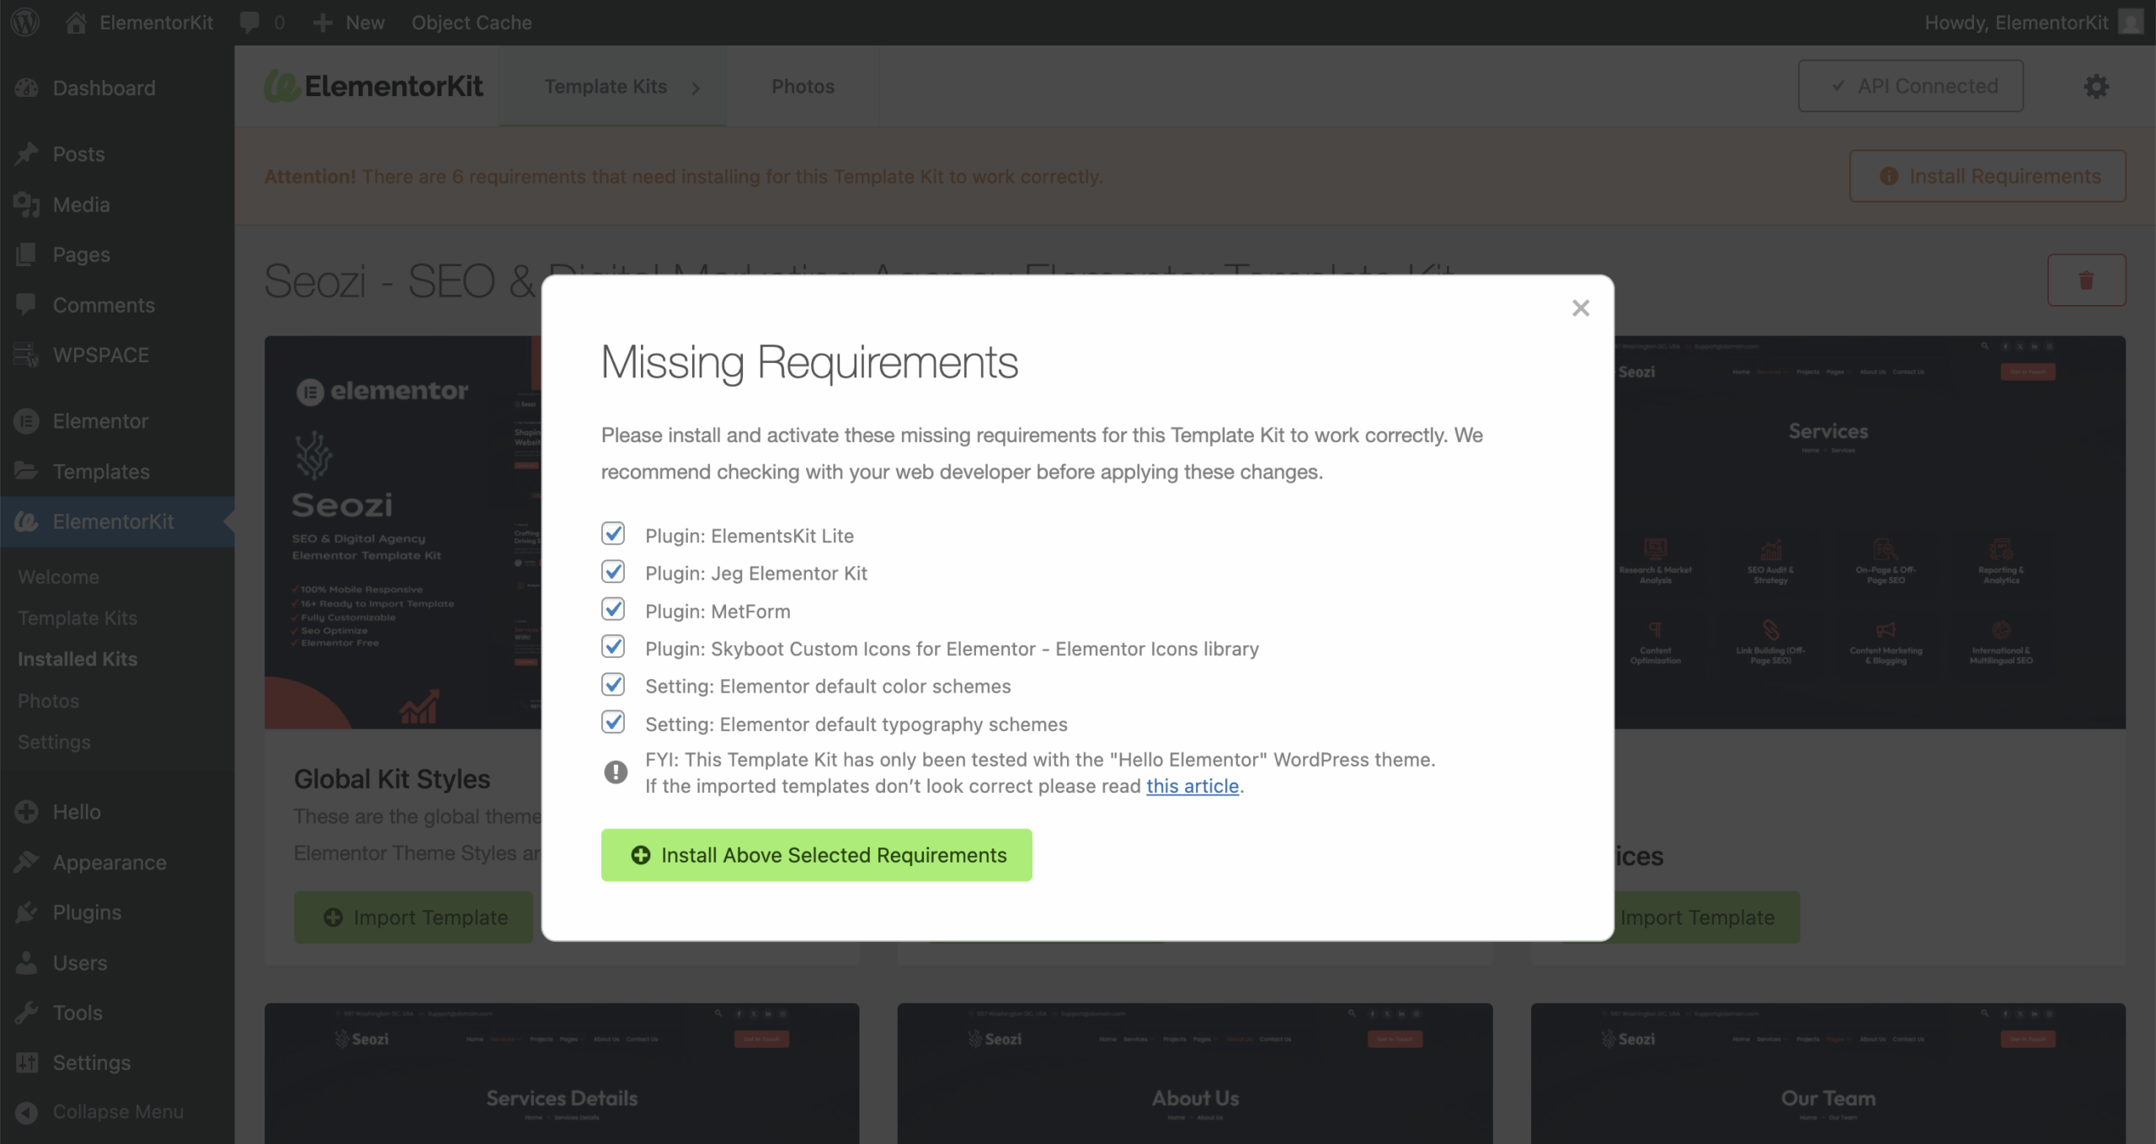Open Object Cache in admin bar

click(x=472, y=23)
